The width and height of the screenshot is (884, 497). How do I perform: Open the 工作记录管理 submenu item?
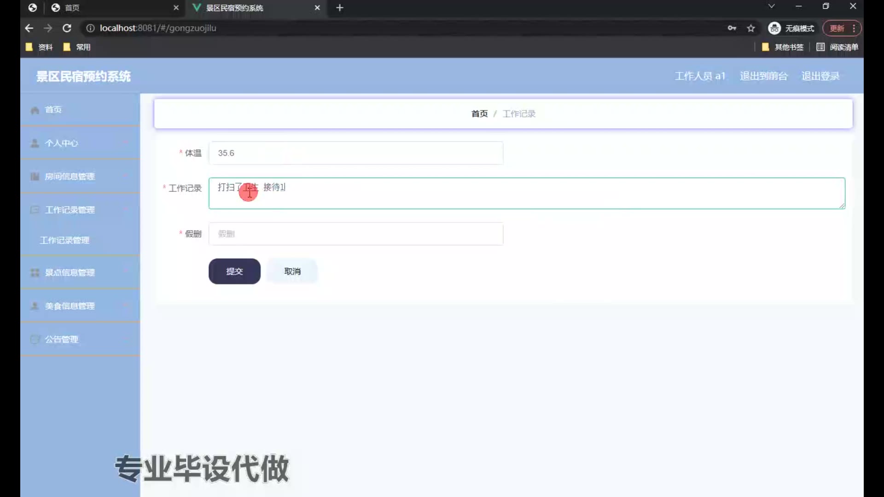(64, 240)
